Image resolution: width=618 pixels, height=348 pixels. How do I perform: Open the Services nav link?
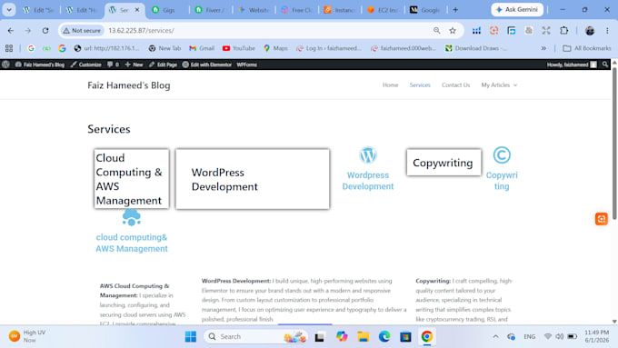pos(420,85)
